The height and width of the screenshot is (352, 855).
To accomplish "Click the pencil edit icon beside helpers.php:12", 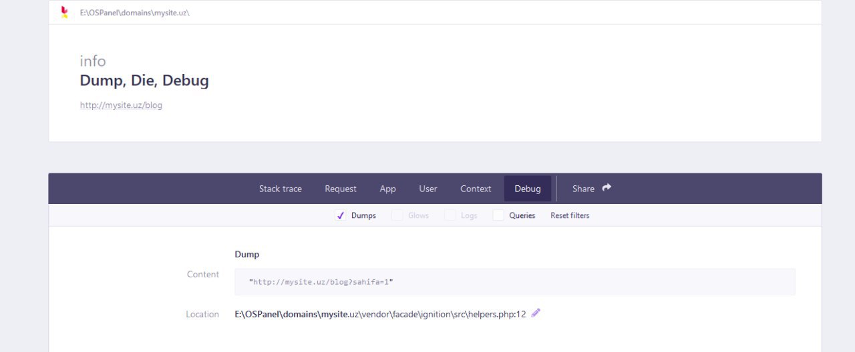I will (x=536, y=313).
